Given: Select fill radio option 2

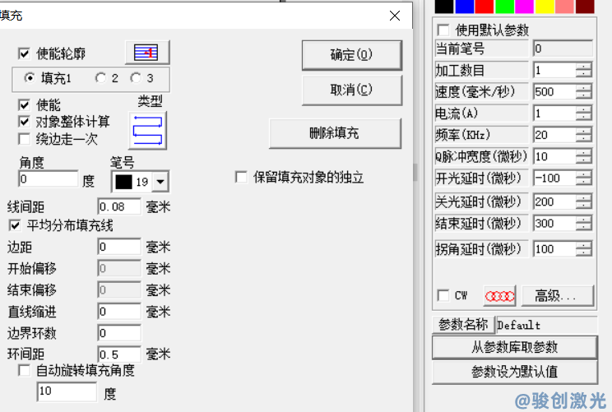Looking at the screenshot, I should [x=100, y=78].
